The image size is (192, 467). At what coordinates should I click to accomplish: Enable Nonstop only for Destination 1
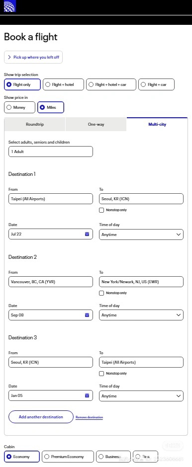point(101,210)
